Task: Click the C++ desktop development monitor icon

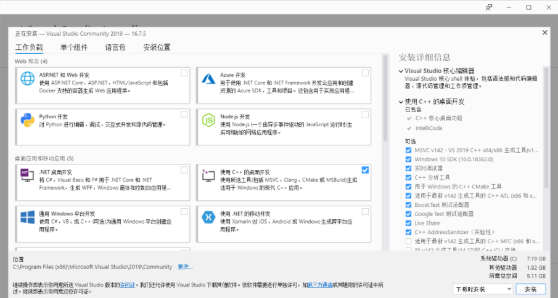Action: [x=208, y=175]
